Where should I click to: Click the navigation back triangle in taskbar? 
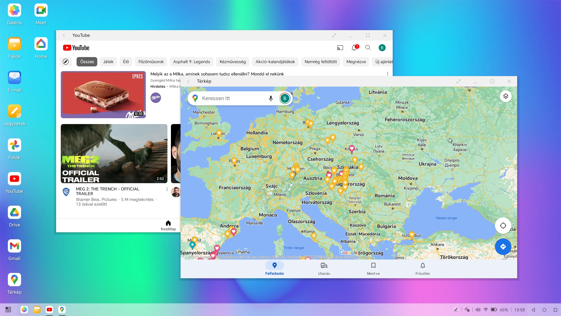[x=533, y=310]
